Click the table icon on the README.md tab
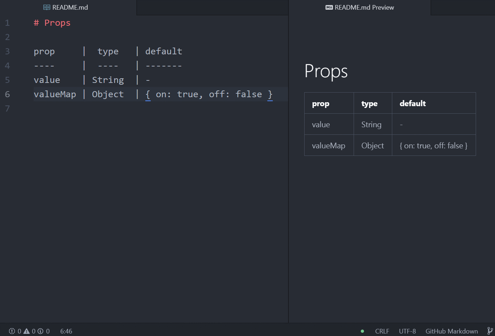Viewport: 495px width, 336px height. pyautogui.click(x=46, y=7)
